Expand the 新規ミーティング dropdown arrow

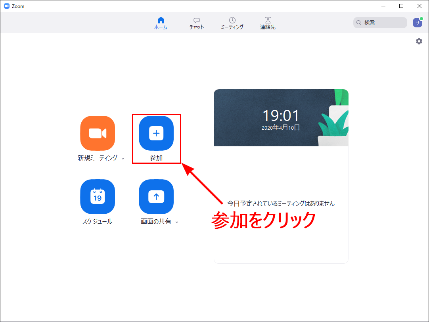tap(123, 158)
